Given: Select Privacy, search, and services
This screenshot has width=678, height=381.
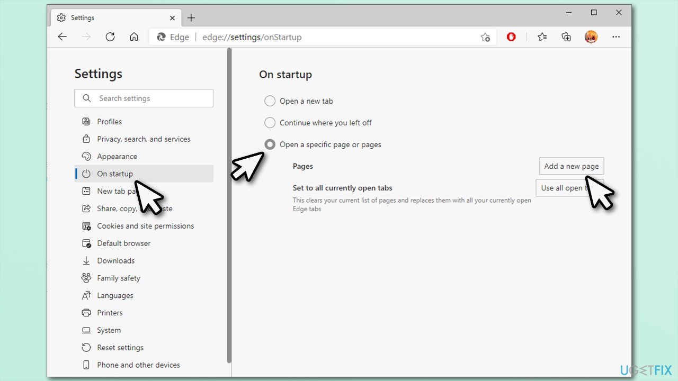Looking at the screenshot, I should coord(144,139).
